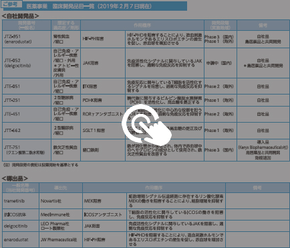Click the Novartis社 licensee cell
290x248 pixels.
61,201
